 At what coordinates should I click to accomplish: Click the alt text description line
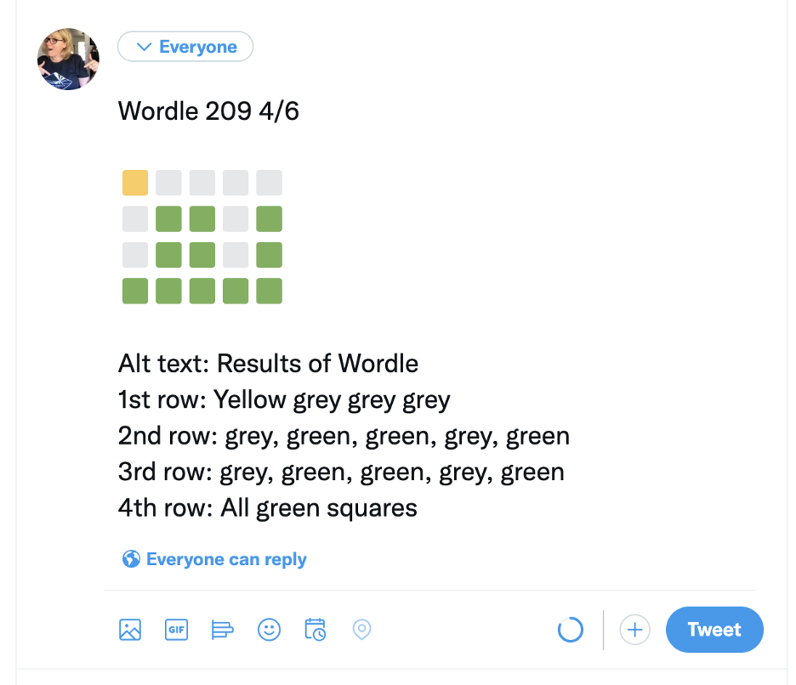coord(267,363)
